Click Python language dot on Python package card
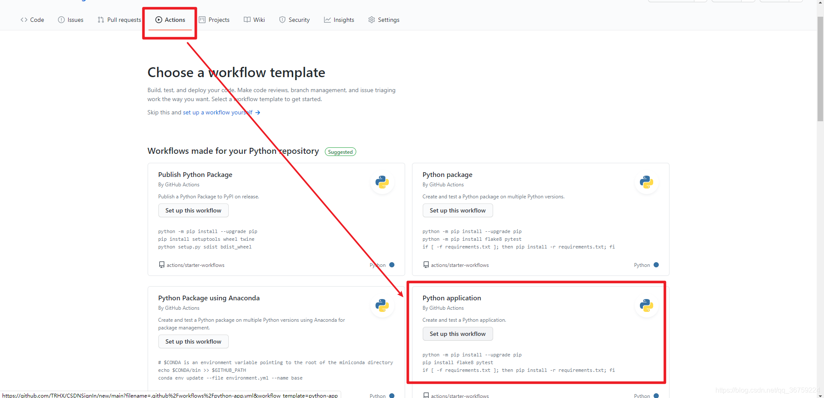Viewport: 824px width, 398px height. pos(656,265)
